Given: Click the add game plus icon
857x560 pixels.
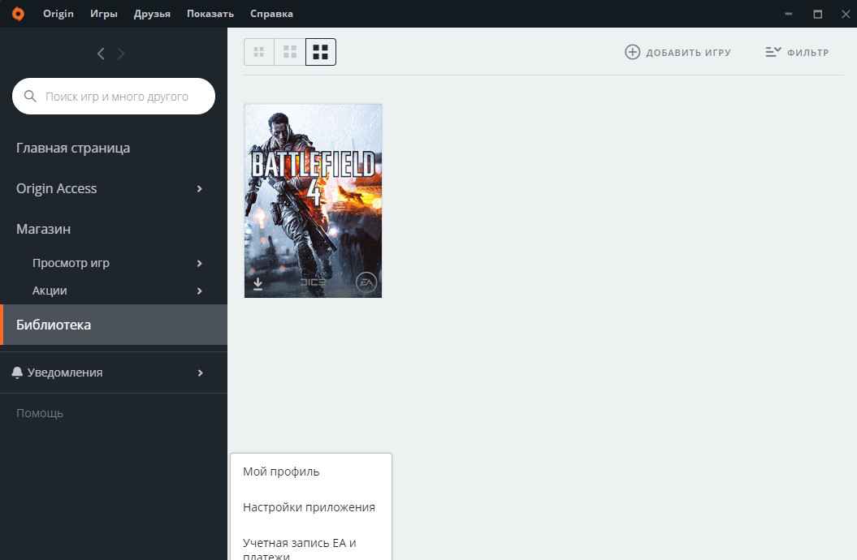Looking at the screenshot, I should point(632,52).
